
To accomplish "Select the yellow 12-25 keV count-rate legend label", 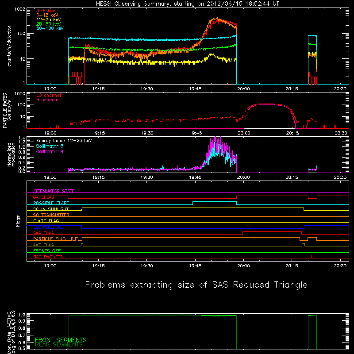I will pyautogui.click(x=48, y=19).
